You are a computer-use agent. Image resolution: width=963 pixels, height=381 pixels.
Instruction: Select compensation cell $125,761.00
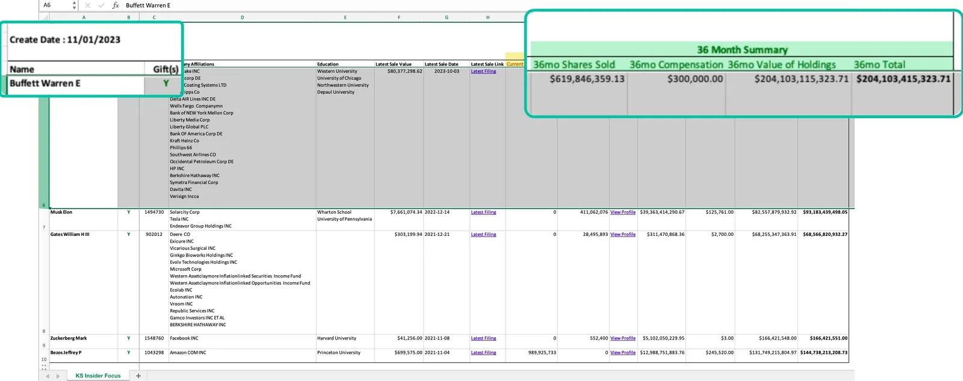click(x=710, y=220)
